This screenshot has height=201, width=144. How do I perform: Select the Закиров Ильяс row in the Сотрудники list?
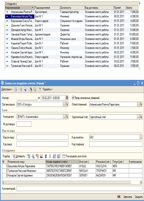point(72,34)
